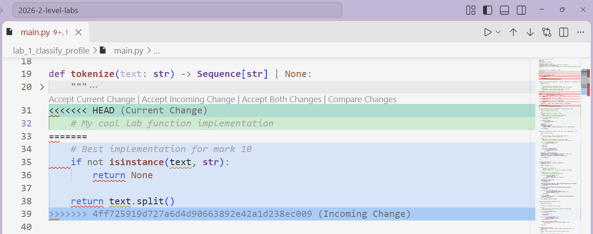
Task: Click the ======= conflict separator line
Action: 68,136
